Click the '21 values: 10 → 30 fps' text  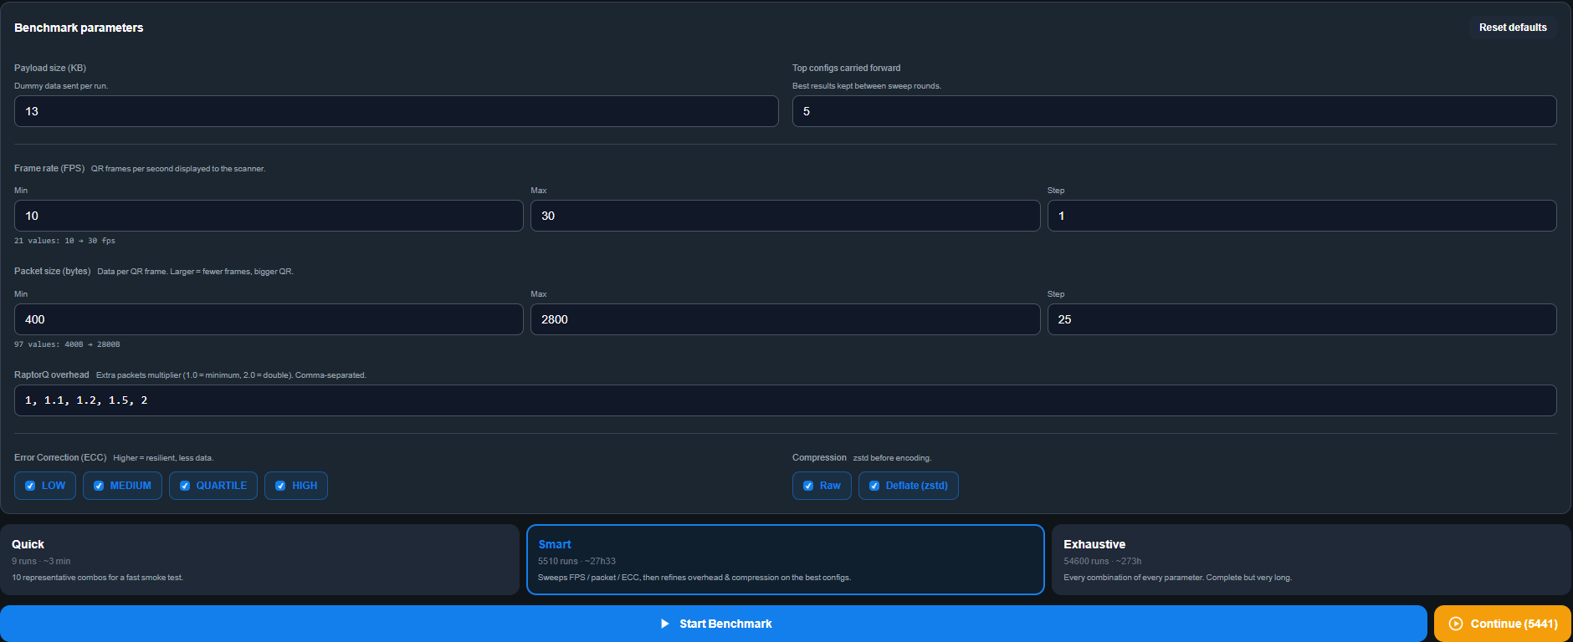point(65,241)
